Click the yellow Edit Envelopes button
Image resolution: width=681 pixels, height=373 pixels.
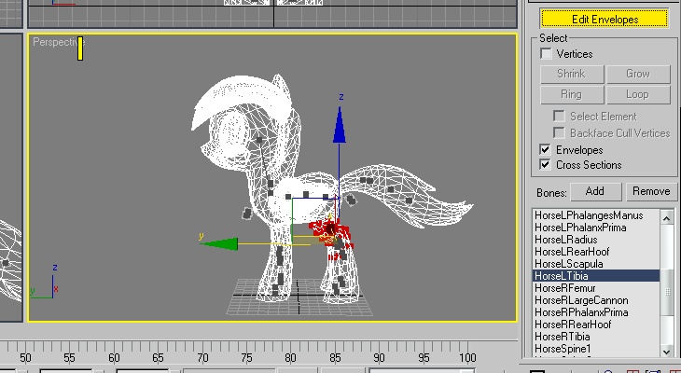tap(605, 19)
